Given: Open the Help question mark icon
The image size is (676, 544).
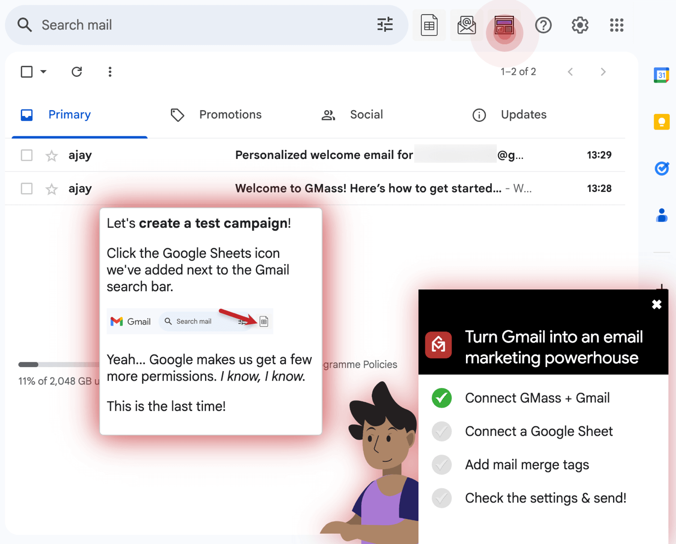Looking at the screenshot, I should [544, 25].
